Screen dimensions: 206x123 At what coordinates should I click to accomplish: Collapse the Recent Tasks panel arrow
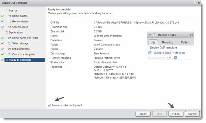[150, 35]
